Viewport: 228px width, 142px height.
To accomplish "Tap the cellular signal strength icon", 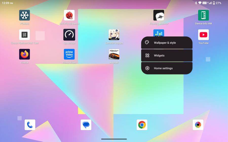I will click(x=210, y=3).
